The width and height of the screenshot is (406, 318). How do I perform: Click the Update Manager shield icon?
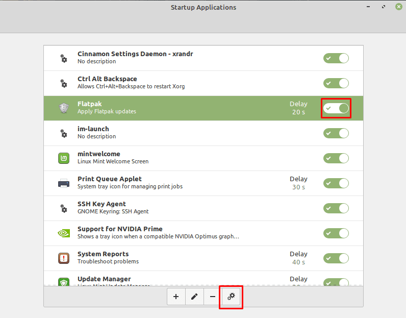point(64,282)
